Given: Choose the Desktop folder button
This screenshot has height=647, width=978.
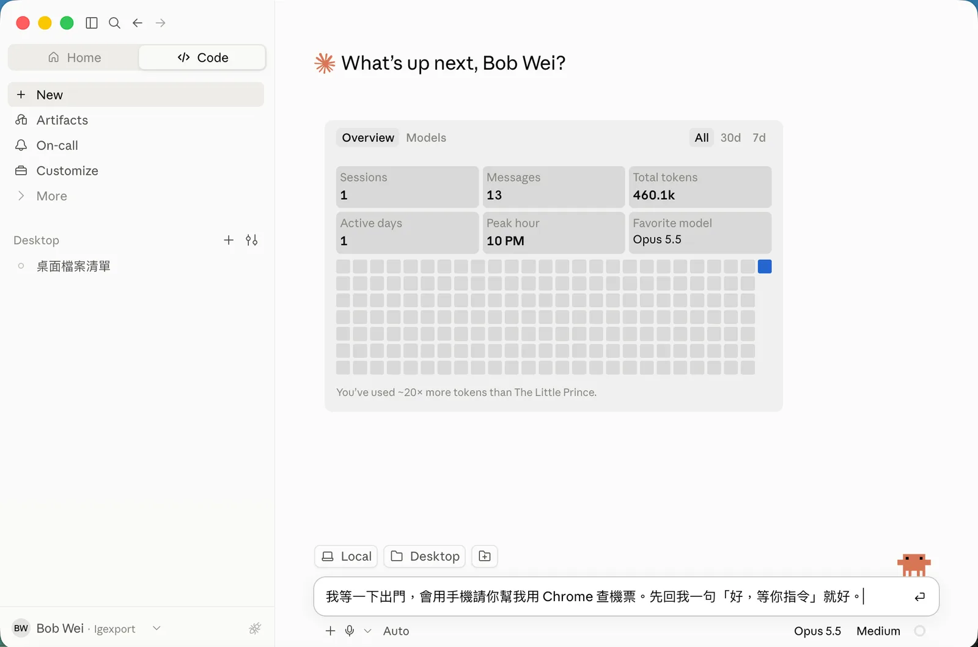Looking at the screenshot, I should coord(425,556).
